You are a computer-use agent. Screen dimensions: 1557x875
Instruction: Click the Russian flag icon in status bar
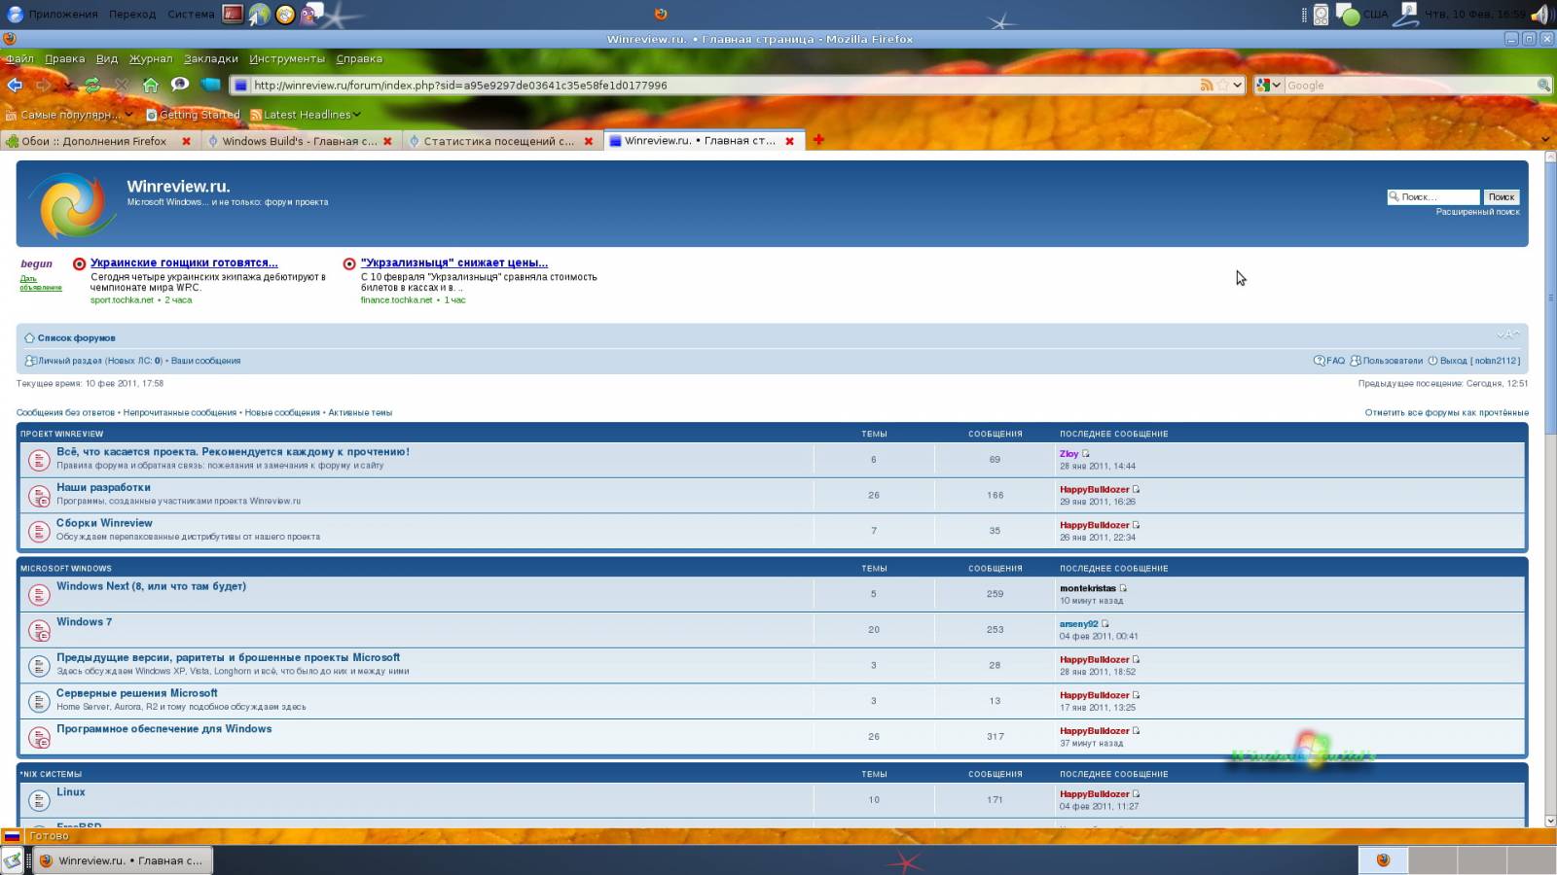[x=12, y=836]
